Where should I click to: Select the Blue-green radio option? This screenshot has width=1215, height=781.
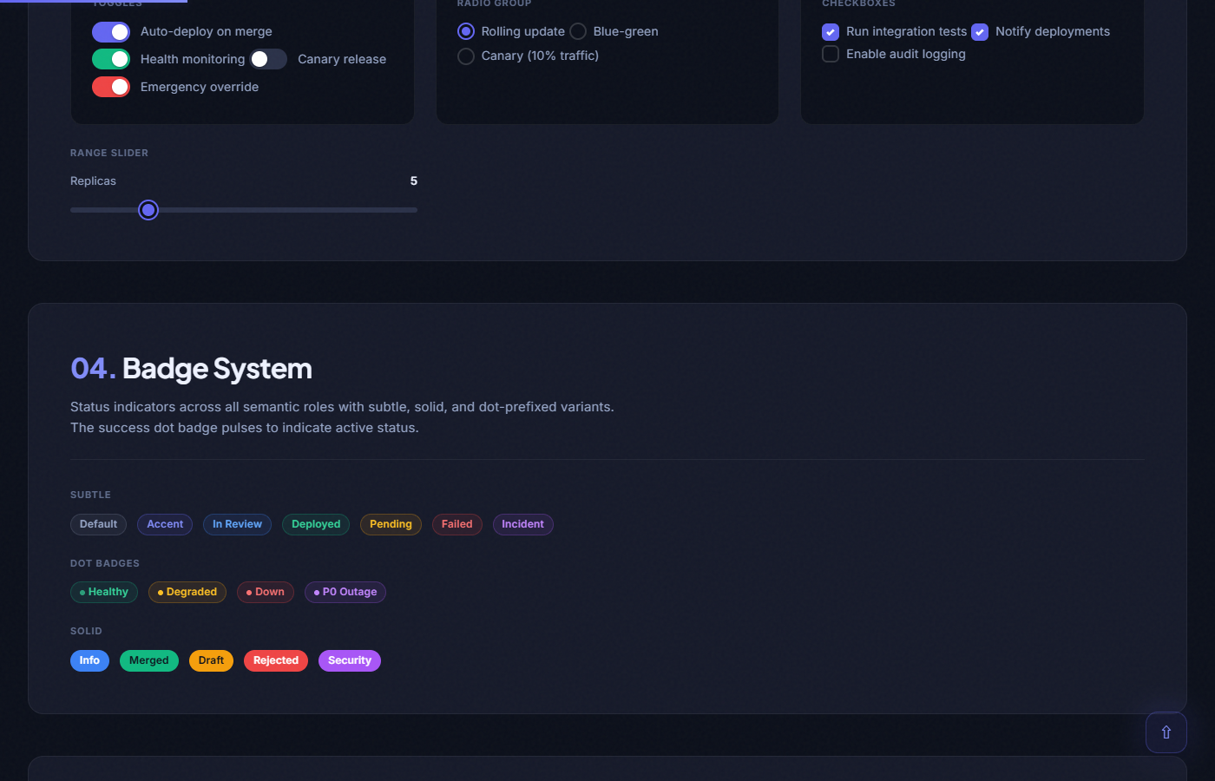[x=578, y=32]
